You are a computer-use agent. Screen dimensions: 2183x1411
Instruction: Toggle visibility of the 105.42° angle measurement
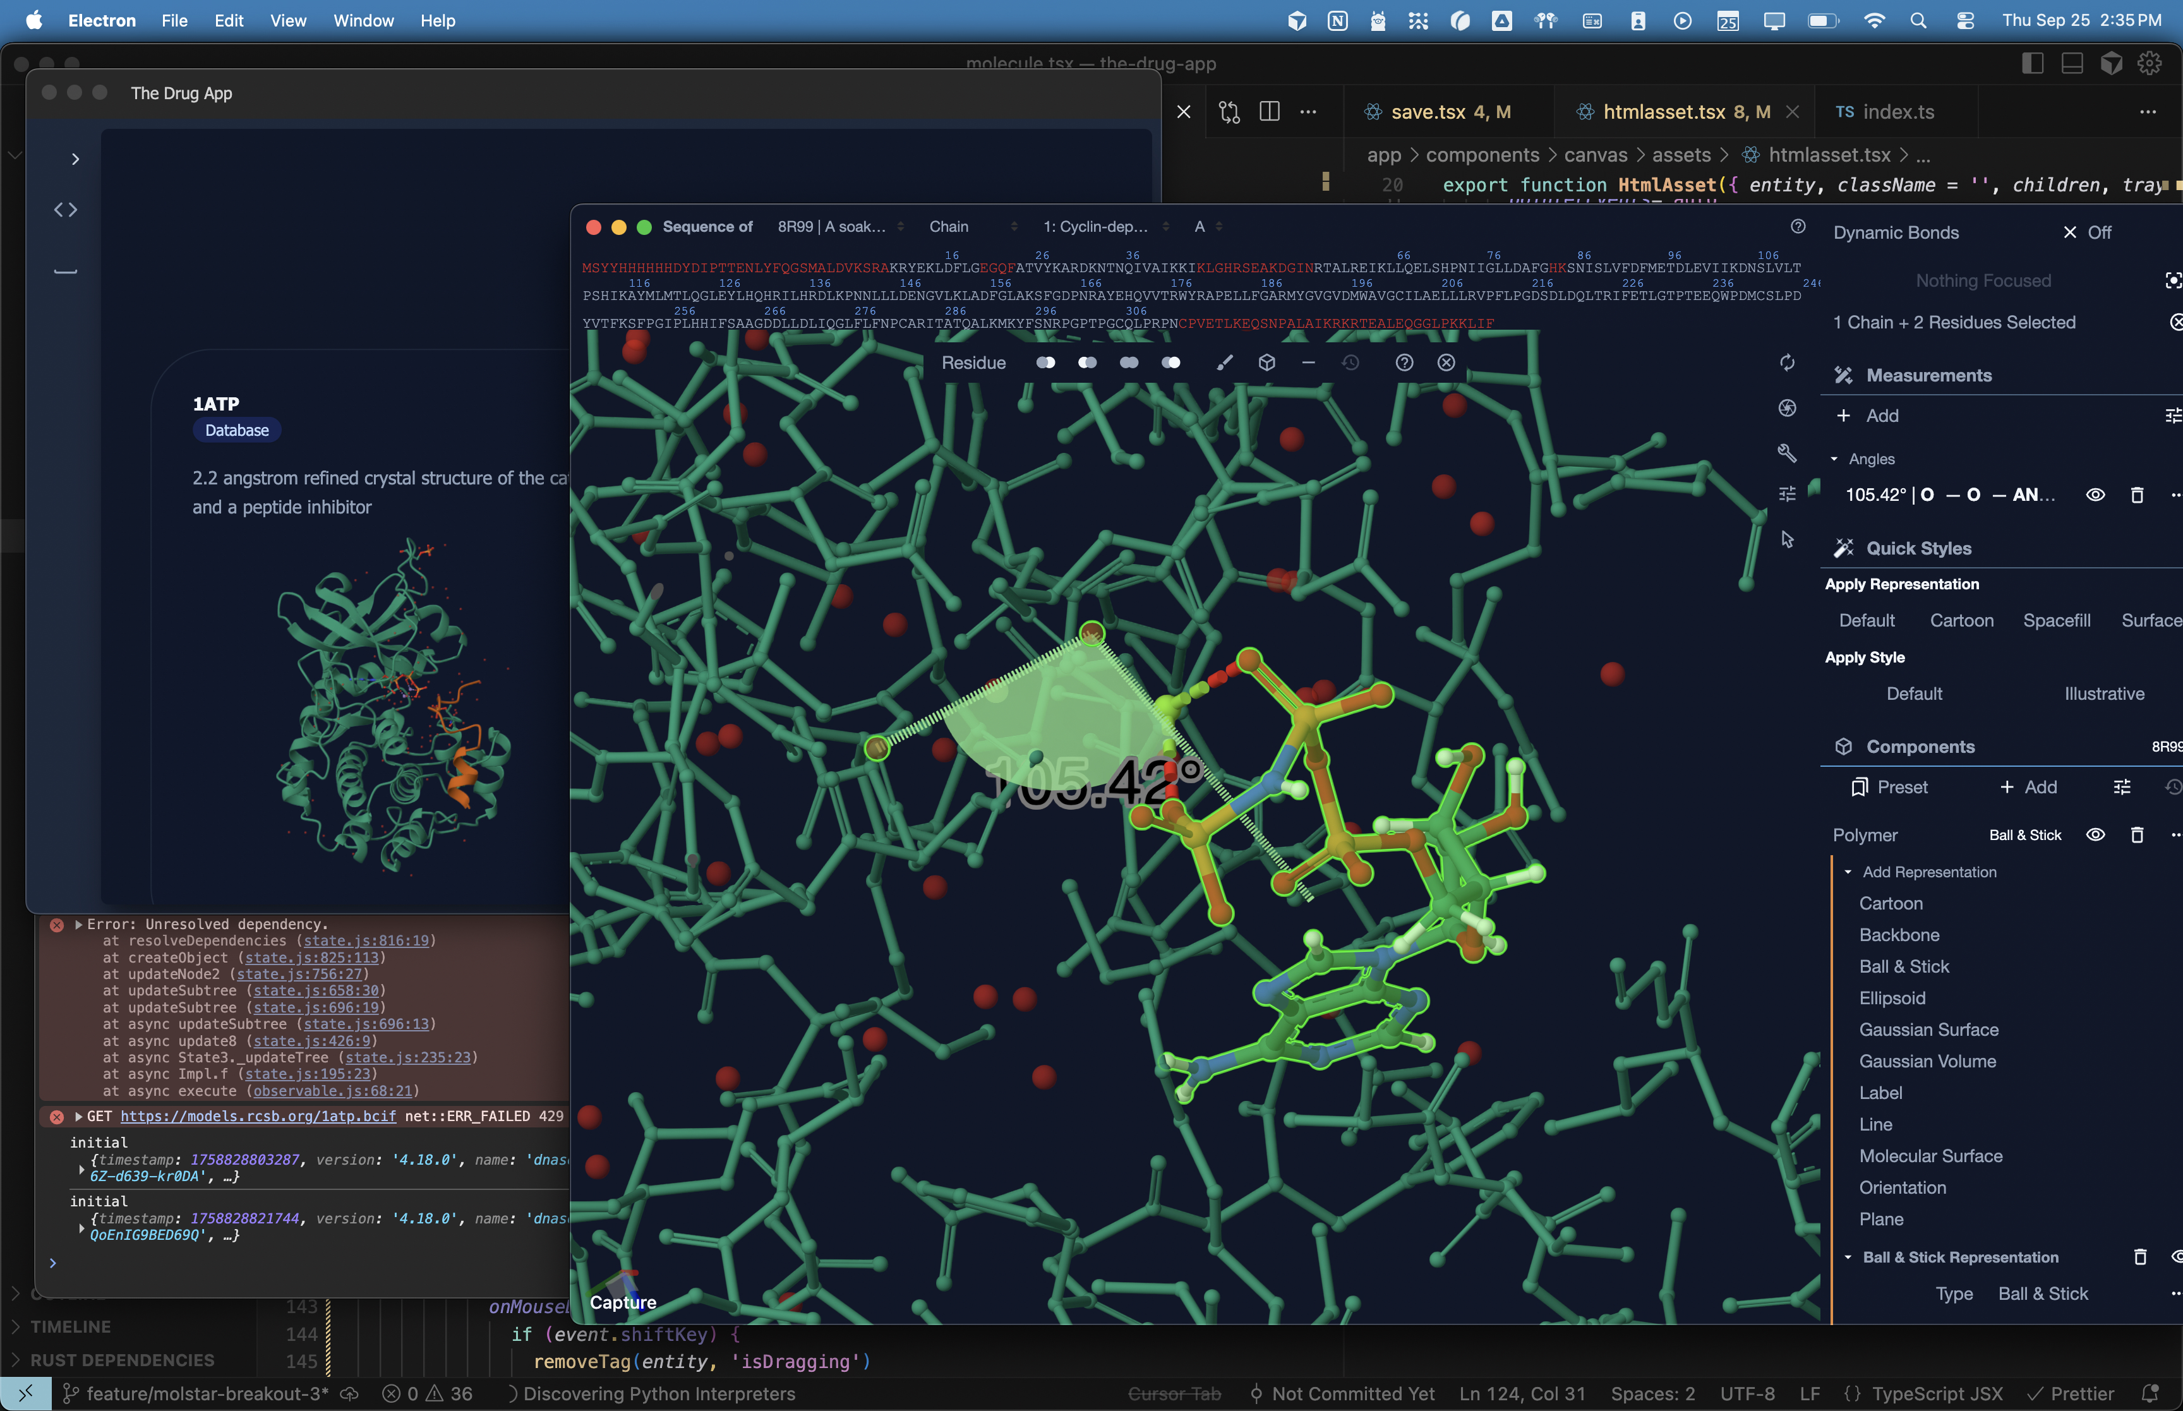[2095, 495]
